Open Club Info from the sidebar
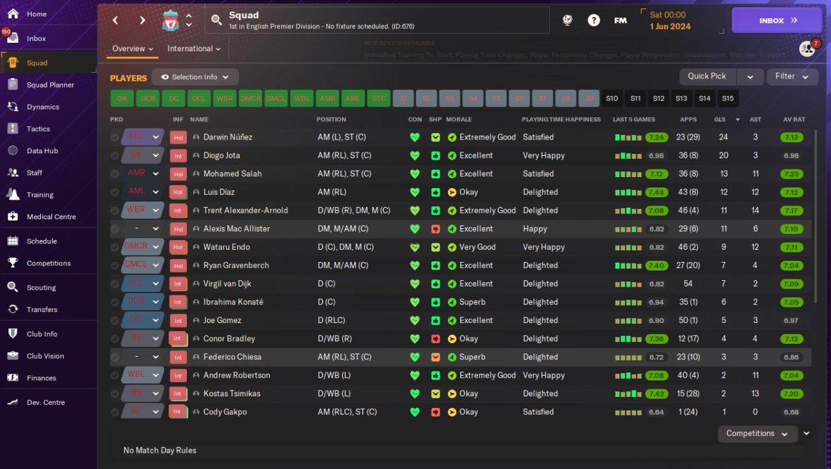Viewport: 831px width, 469px height. point(42,334)
